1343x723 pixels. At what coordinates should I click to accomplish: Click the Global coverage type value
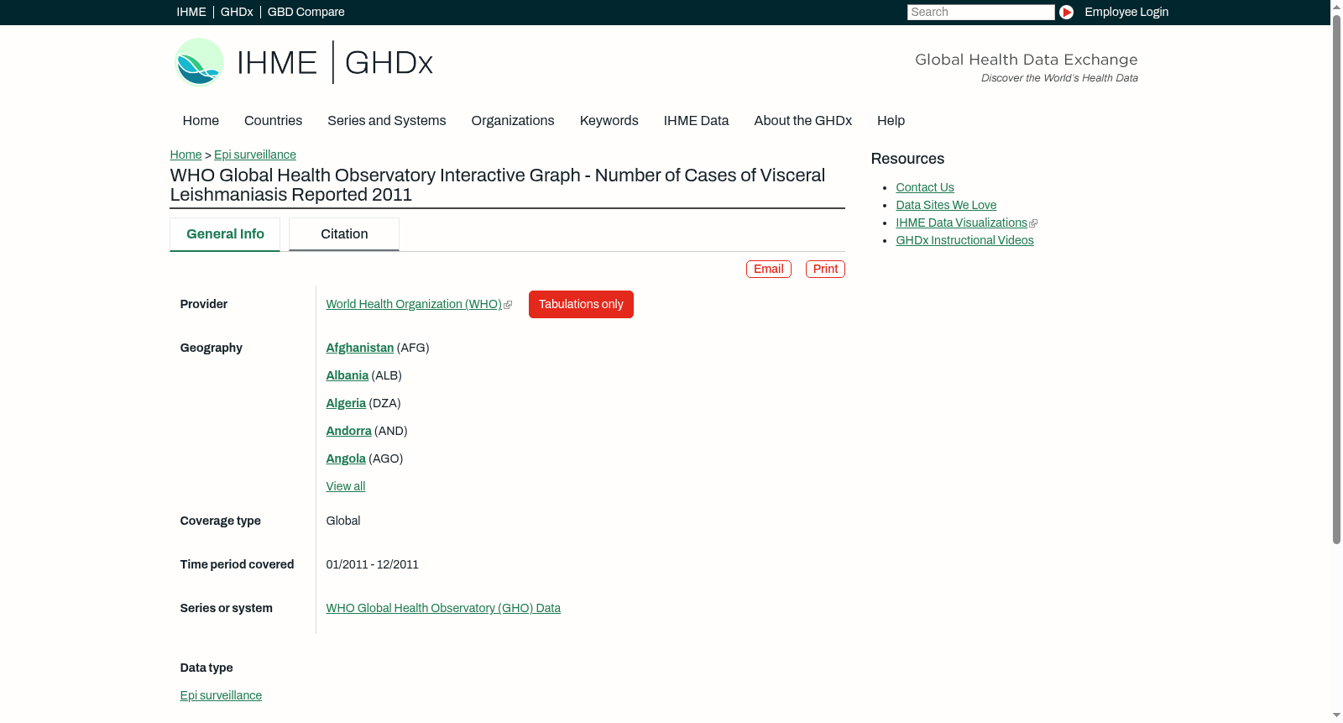pos(342,521)
